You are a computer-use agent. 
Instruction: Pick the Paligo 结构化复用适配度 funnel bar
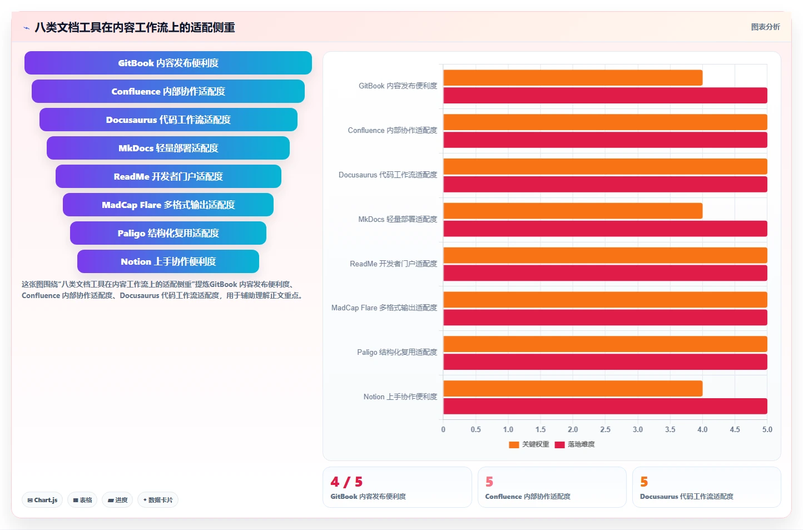(168, 233)
